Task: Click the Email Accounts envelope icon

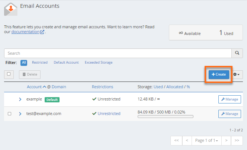Action: point(10,9)
